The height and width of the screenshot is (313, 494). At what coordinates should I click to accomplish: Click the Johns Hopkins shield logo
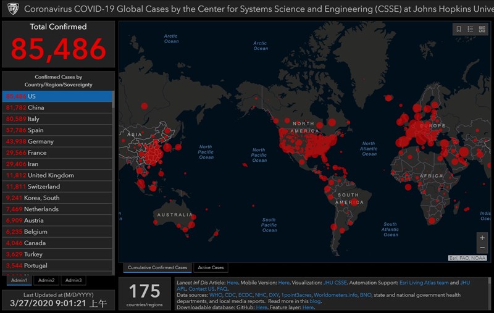click(13, 9)
